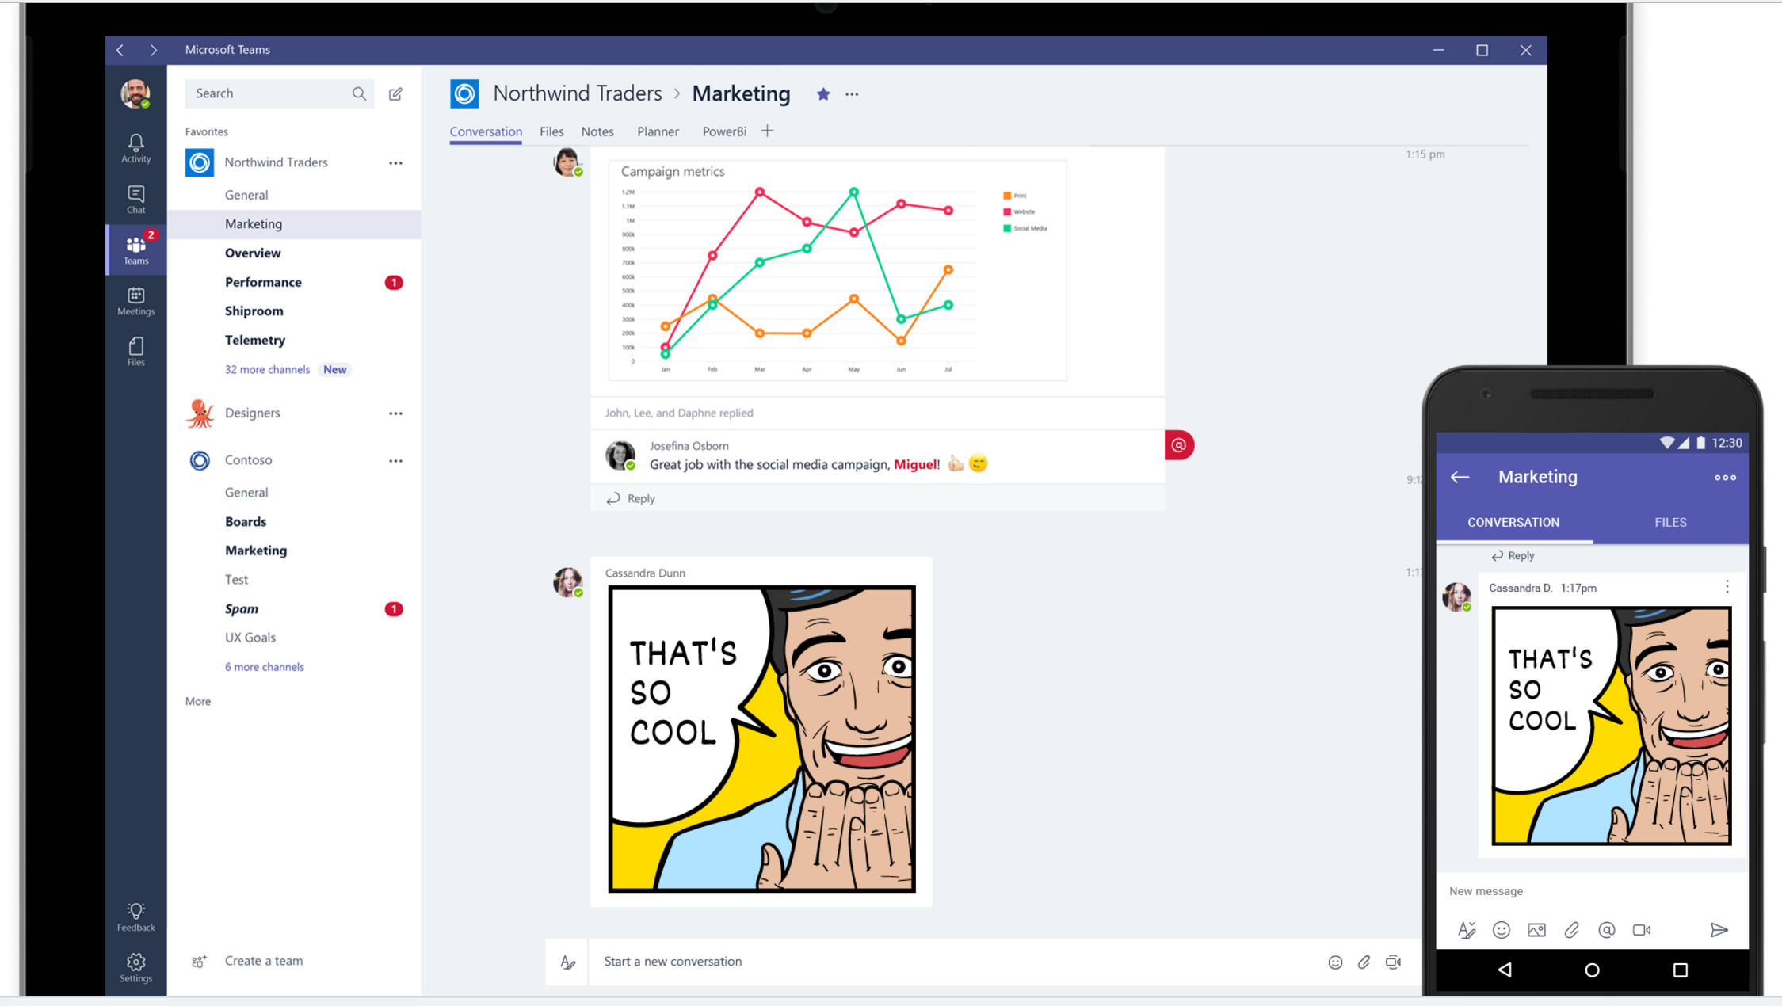
Task: Open message options on Cassandra D. phone message
Action: point(1727,586)
